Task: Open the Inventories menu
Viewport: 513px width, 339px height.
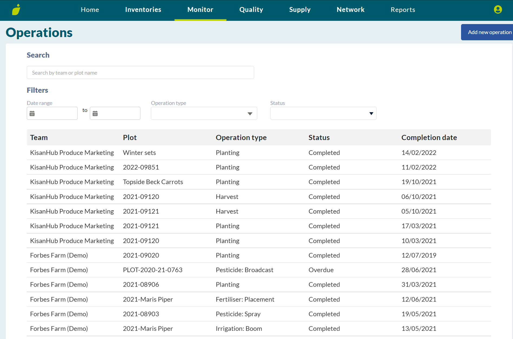Action: point(143,10)
